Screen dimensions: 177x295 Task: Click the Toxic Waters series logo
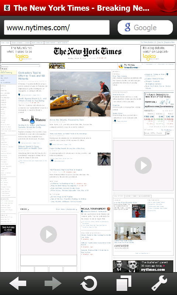tap(33, 119)
